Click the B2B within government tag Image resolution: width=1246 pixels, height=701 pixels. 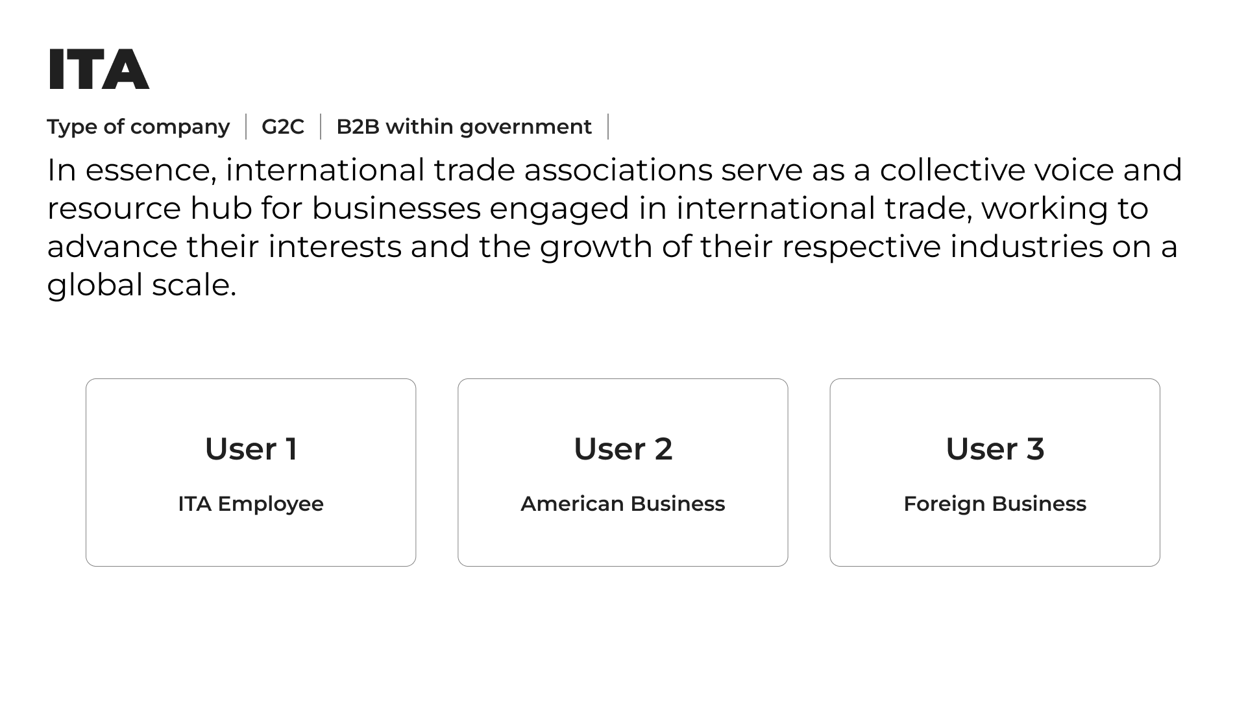pyautogui.click(x=464, y=127)
